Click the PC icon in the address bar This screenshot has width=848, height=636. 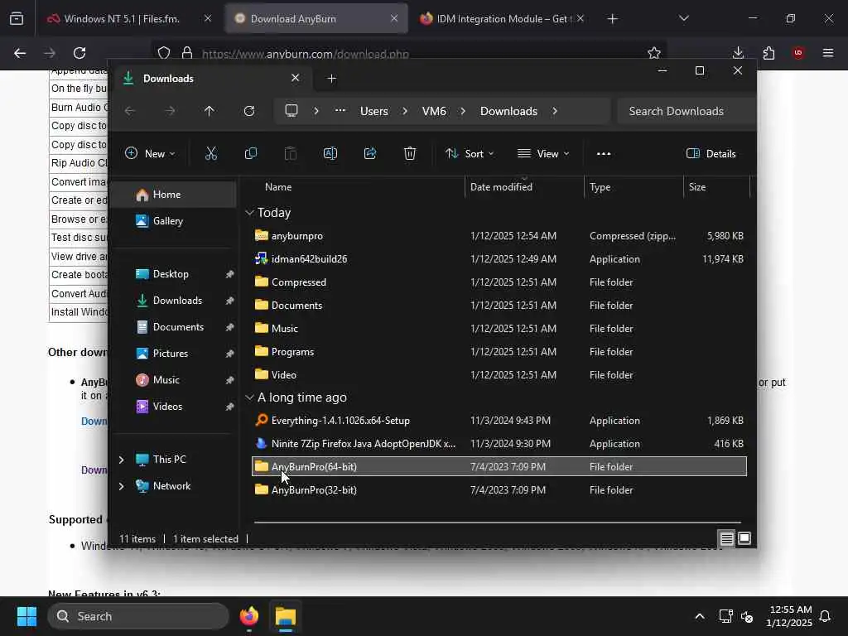(x=291, y=111)
